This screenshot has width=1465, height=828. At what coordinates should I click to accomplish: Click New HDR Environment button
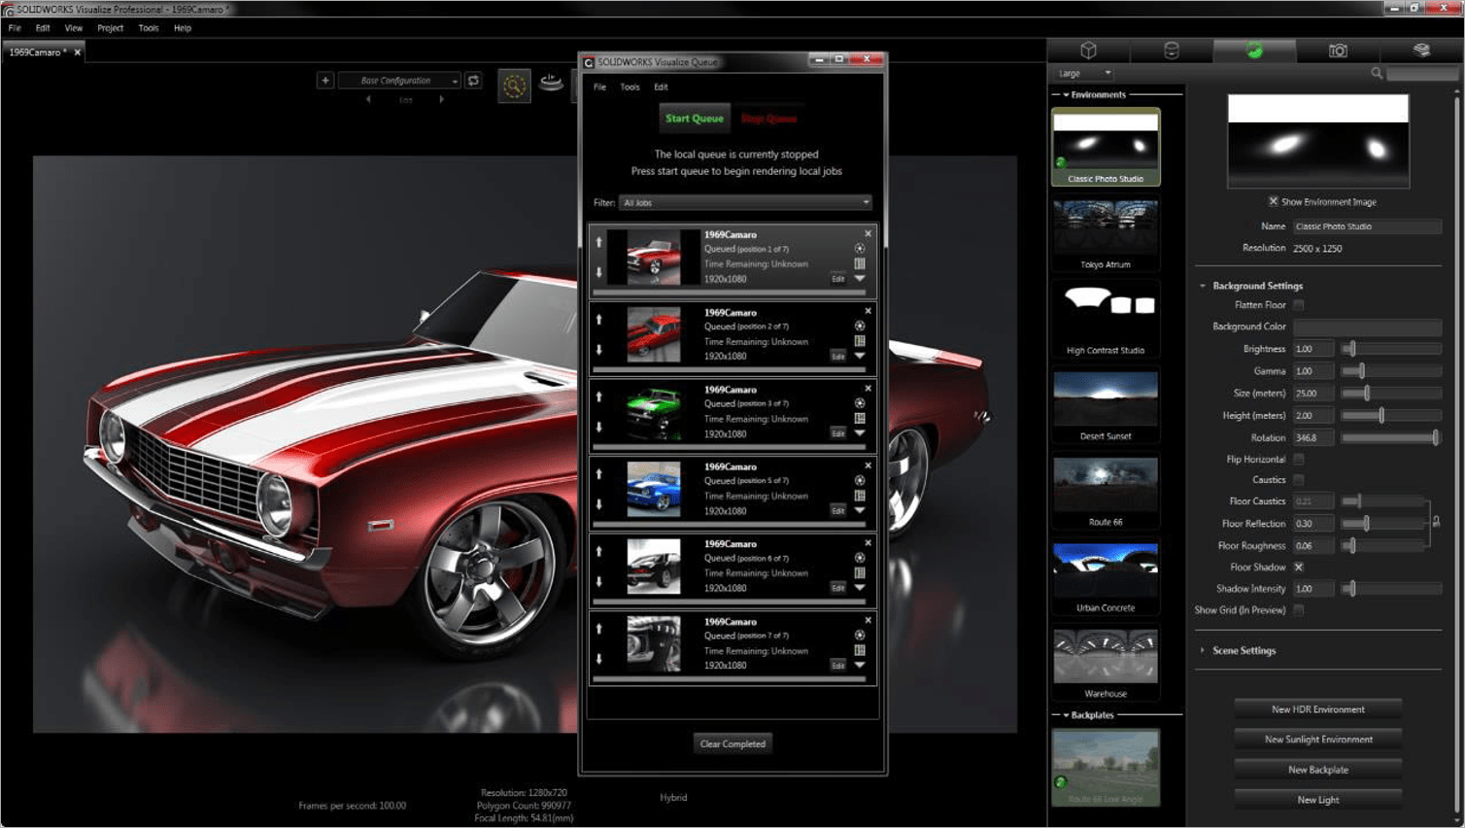[1317, 709]
